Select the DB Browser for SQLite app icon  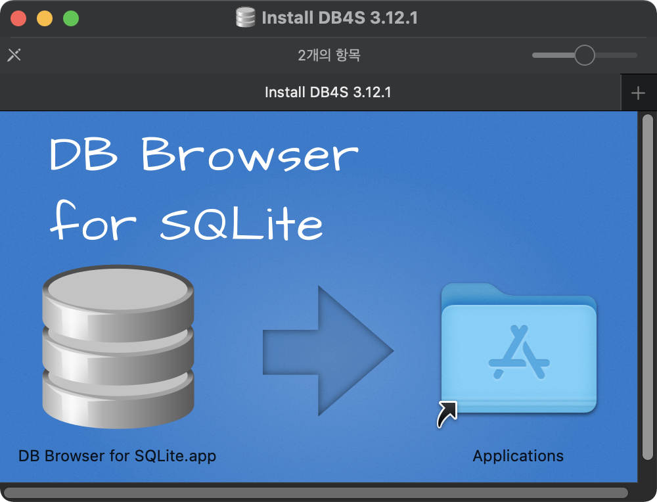pyautogui.click(x=118, y=346)
